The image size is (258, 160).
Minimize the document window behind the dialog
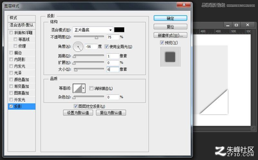coord(228,25)
